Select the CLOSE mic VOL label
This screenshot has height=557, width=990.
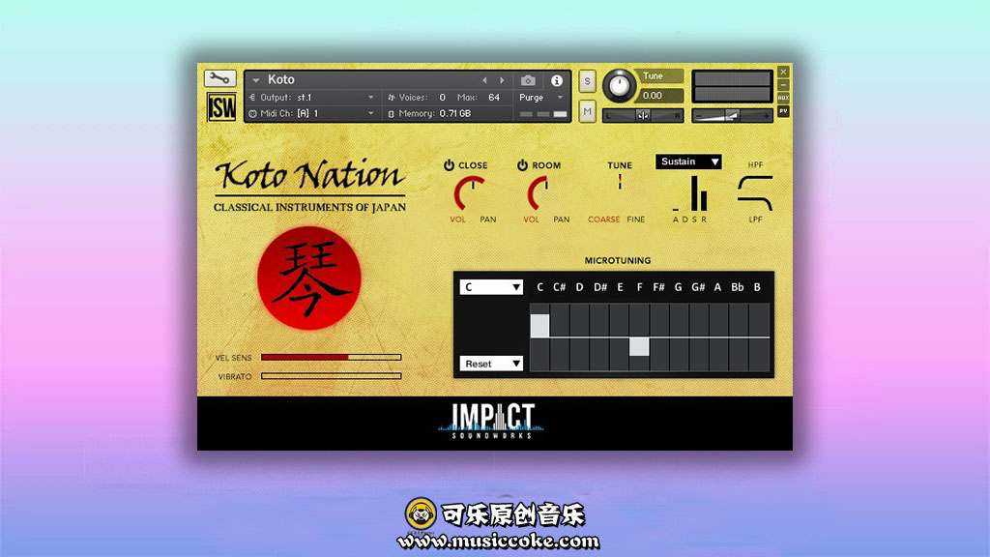tap(457, 220)
